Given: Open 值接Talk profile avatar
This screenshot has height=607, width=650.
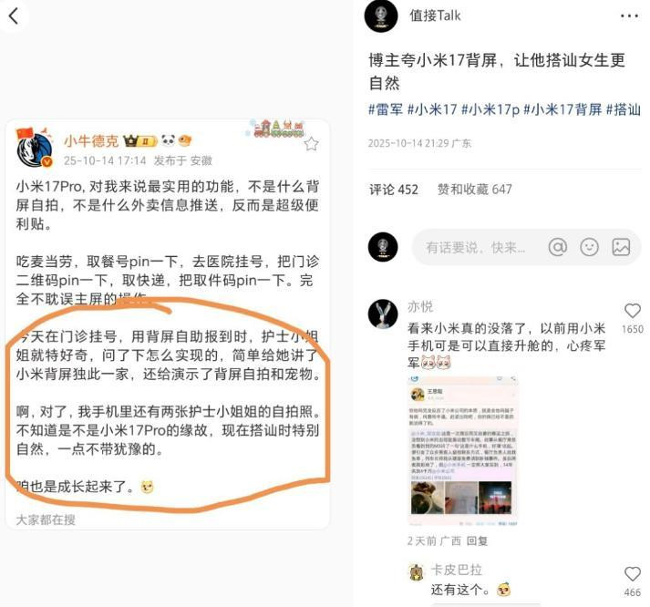Looking at the screenshot, I should point(381,15).
